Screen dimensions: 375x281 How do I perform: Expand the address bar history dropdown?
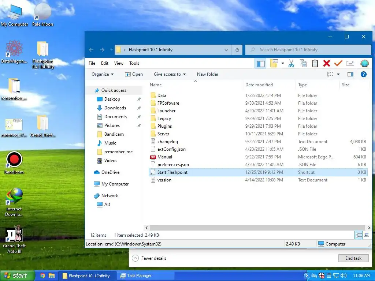pos(226,50)
